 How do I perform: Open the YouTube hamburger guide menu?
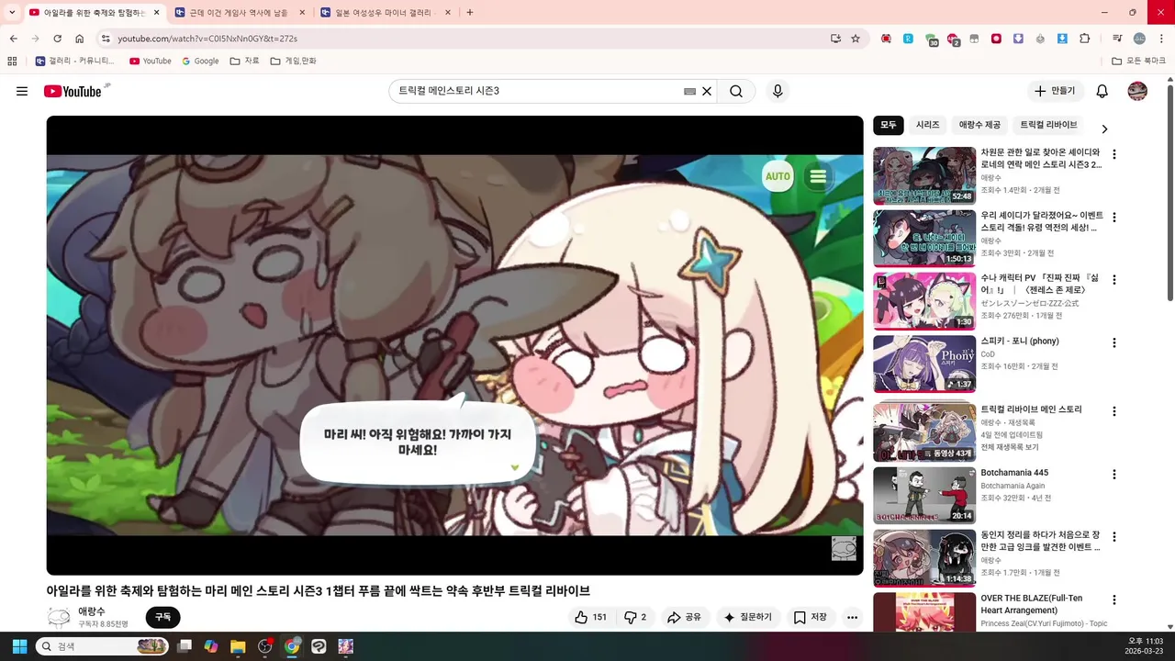pyautogui.click(x=22, y=91)
